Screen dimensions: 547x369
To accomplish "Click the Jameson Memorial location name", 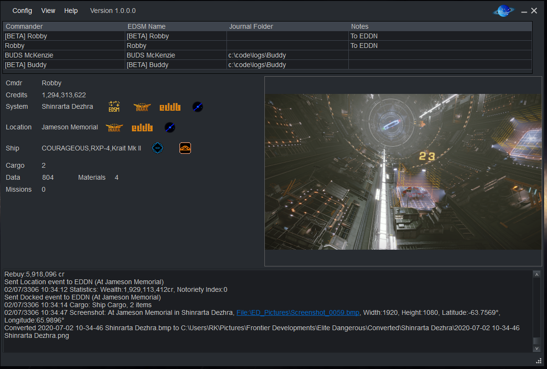I will [70, 127].
